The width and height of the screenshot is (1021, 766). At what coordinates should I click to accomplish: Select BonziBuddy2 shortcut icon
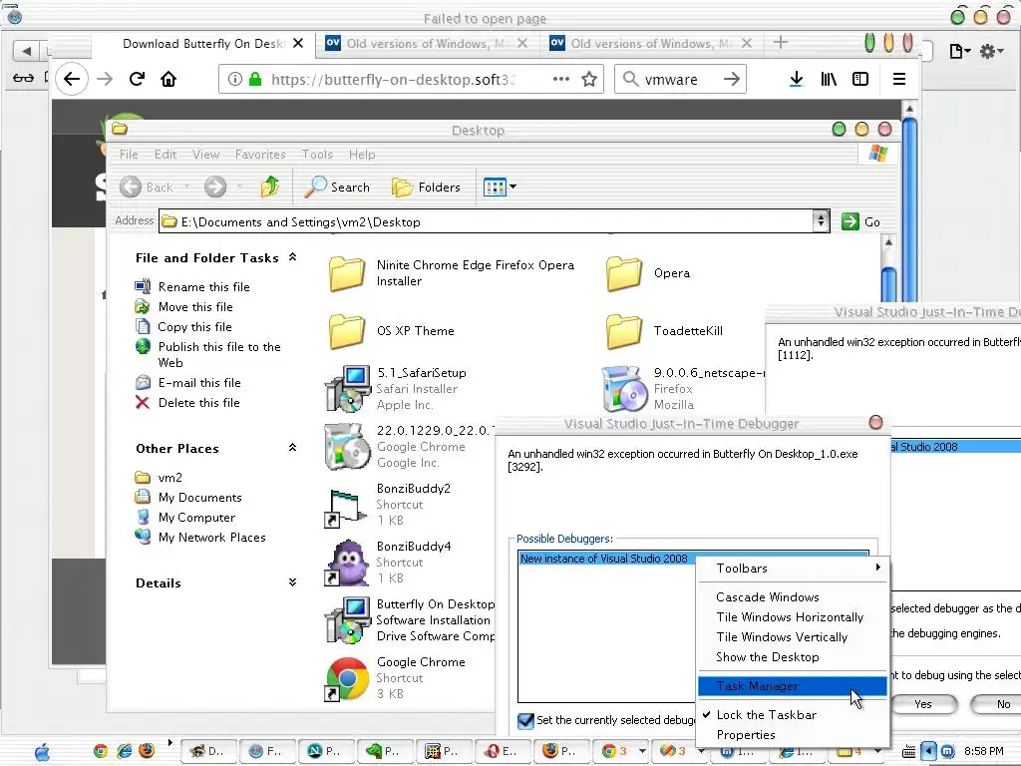click(x=345, y=507)
